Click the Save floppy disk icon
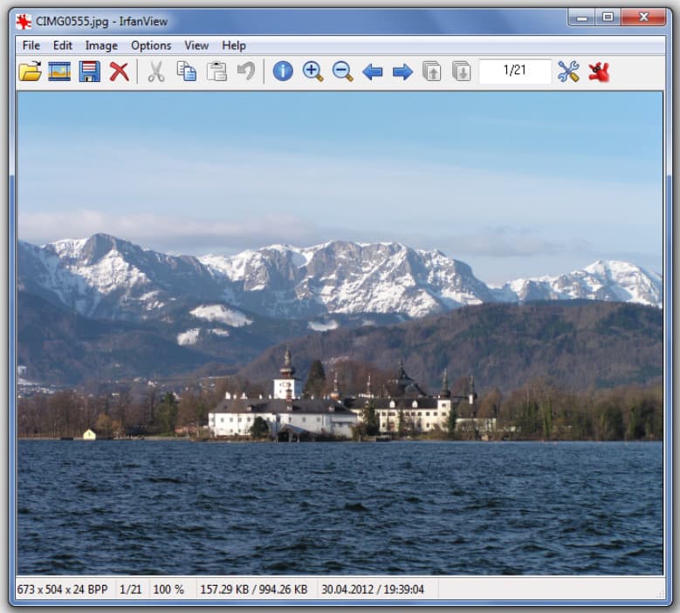This screenshot has height=613, width=680. (89, 72)
